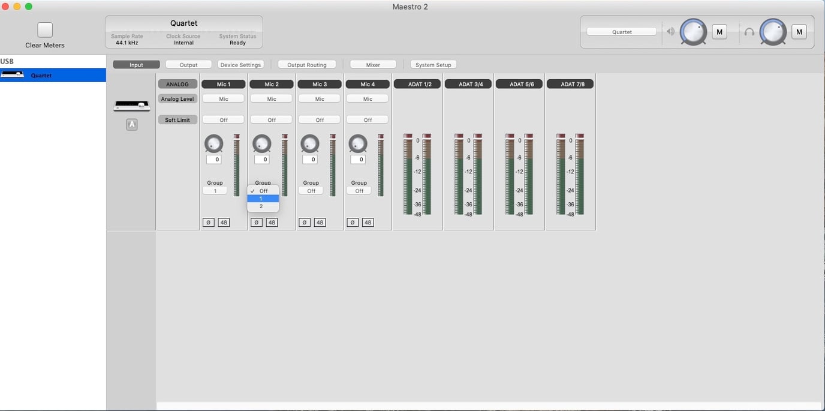Click the 44.1 kHz sample rate value
The width and height of the screenshot is (825, 411).
coord(127,43)
